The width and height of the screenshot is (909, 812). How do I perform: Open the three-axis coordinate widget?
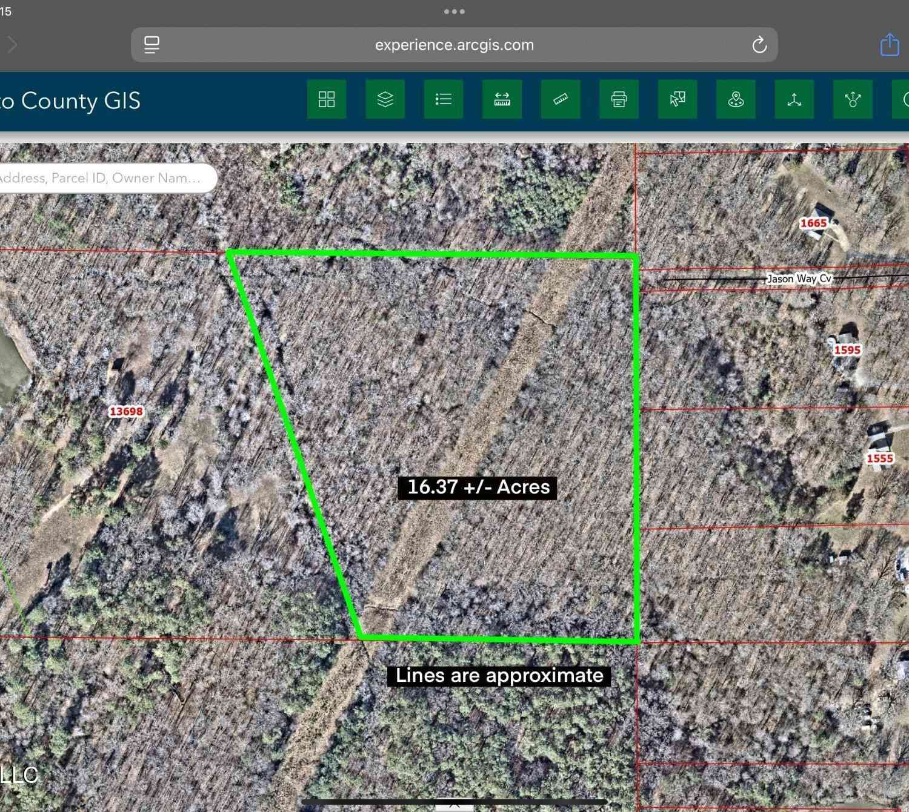pos(794,99)
